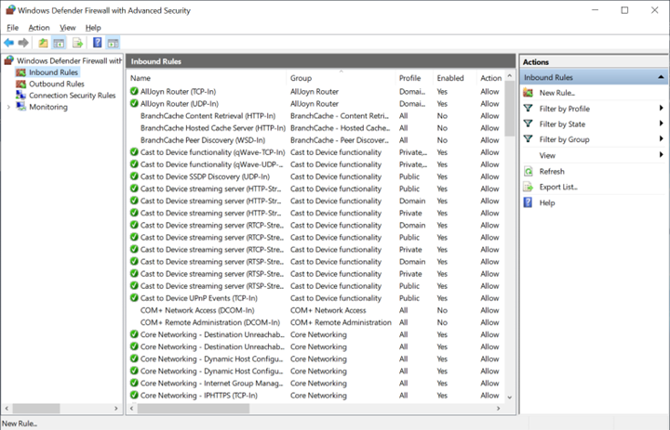The width and height of the screenshot is (670, 430).
Task: Open the View menu in menu bar
Action: [x=68, y=28]
